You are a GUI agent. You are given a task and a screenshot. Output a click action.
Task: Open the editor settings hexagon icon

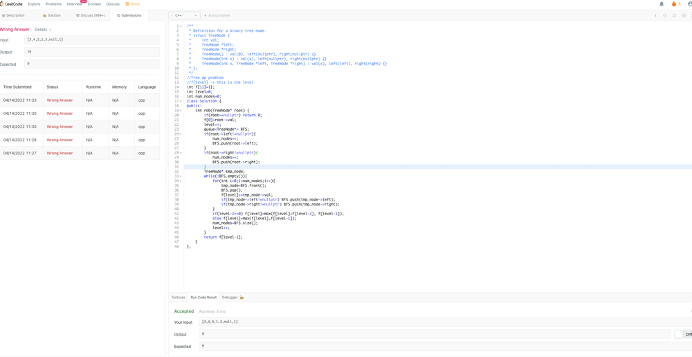point(684,15)
